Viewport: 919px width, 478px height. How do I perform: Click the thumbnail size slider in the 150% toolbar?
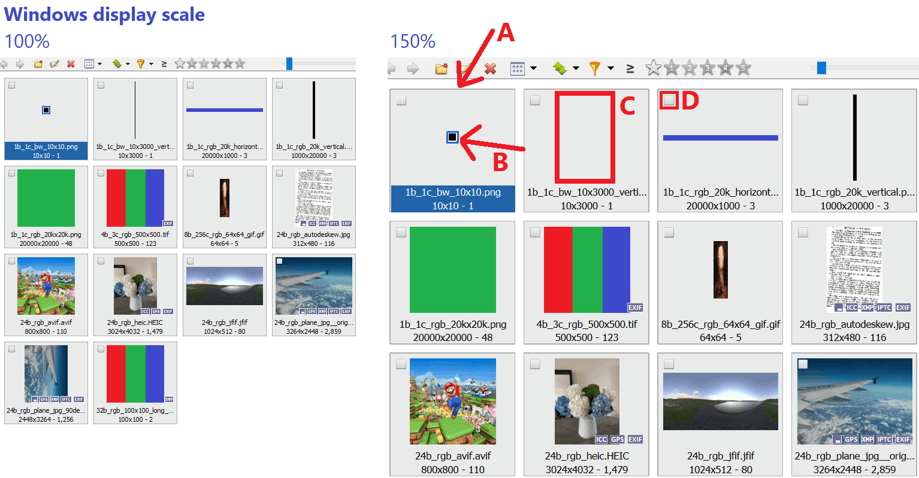[821, 68]
